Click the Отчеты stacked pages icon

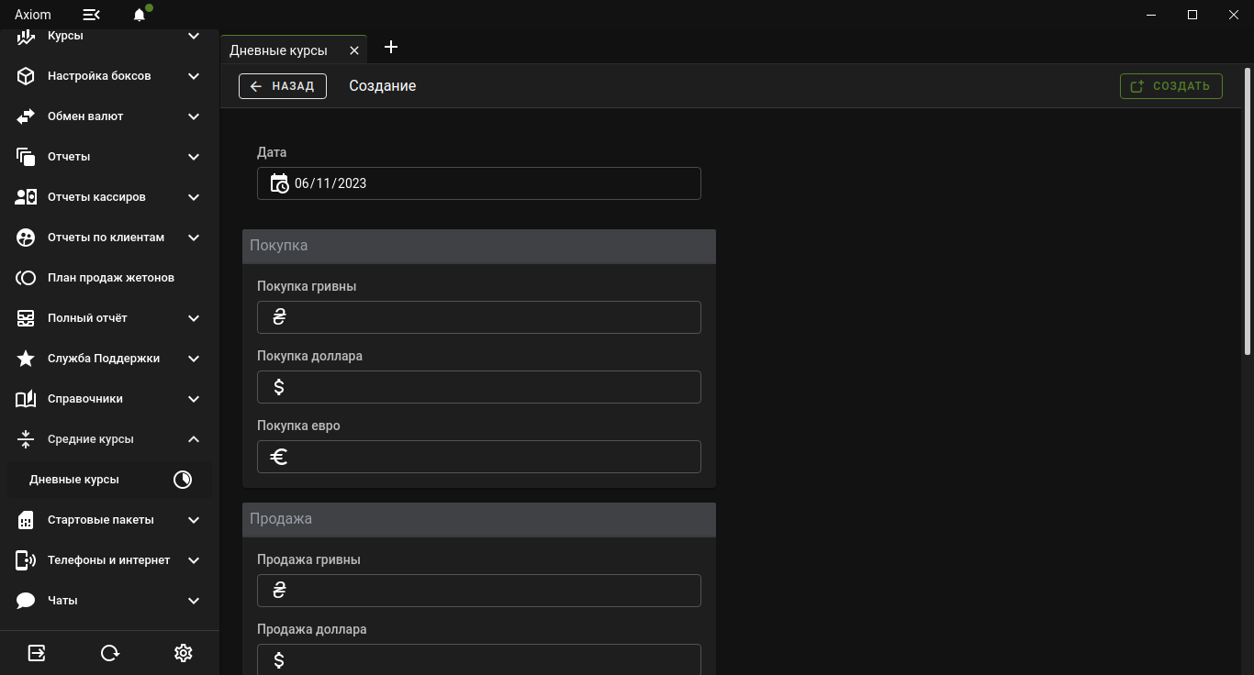coord(26,157)
